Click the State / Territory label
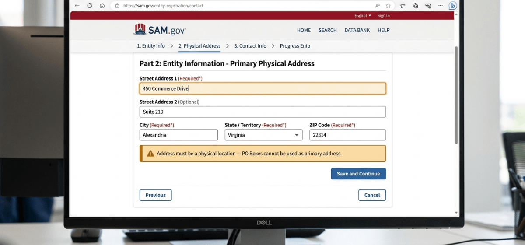The height and width of the screenshot is (245, 525). tap(255, 125)
